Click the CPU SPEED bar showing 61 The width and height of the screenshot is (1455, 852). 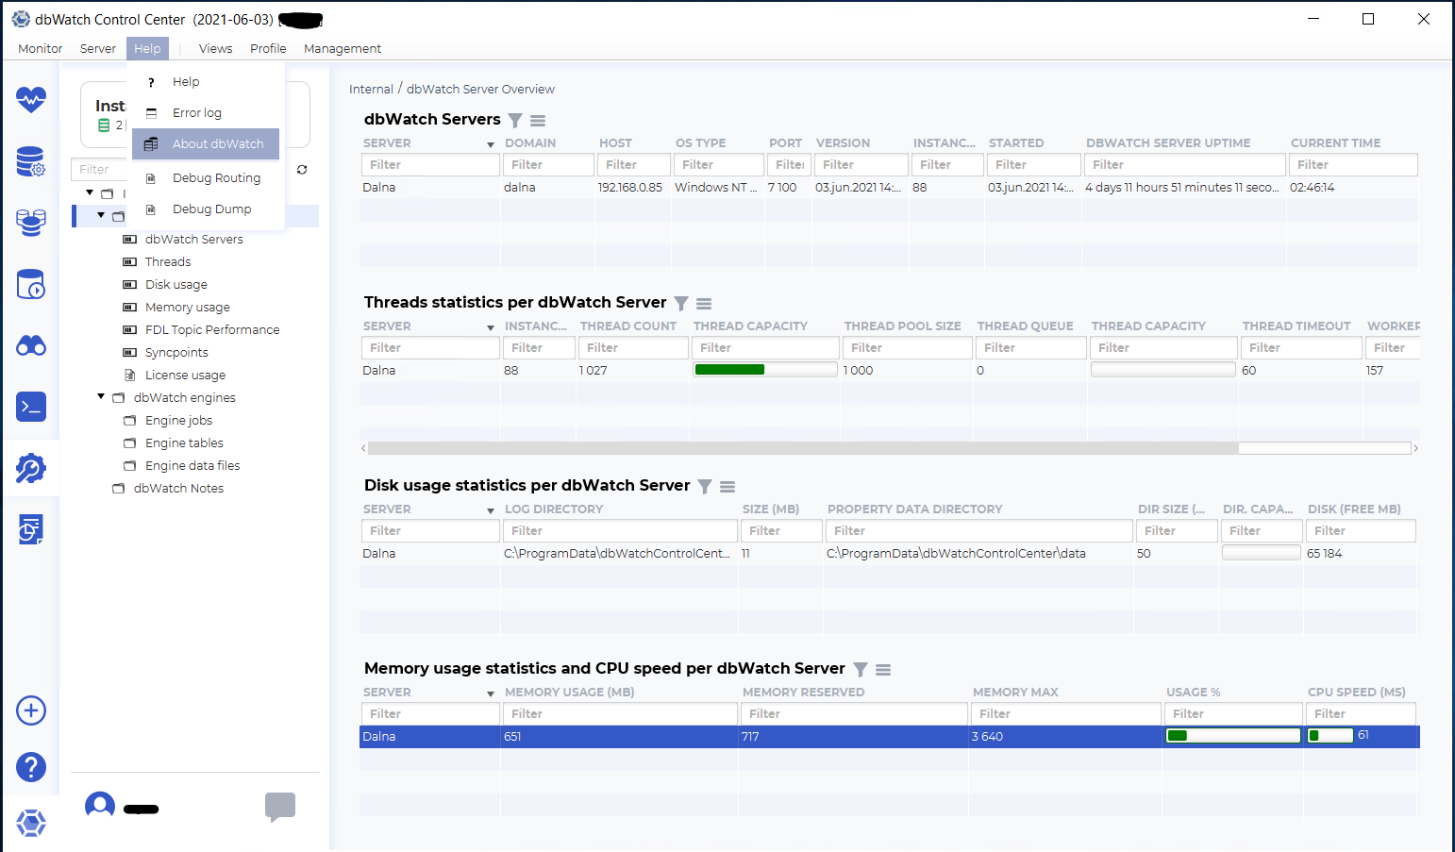pos(1330,736)
